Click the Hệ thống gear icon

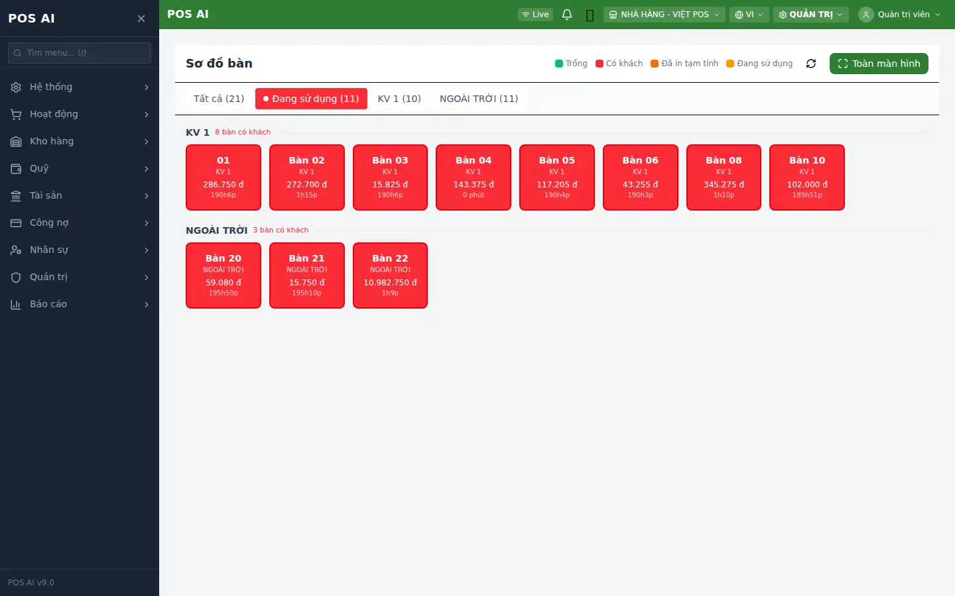tap(16, 87)
